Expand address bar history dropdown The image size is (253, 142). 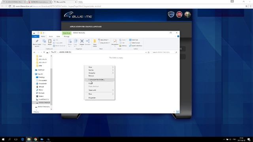pyautogui.click(x=146, y=52)
